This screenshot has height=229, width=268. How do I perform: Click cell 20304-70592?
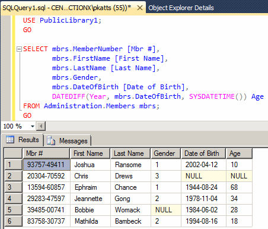46,176
